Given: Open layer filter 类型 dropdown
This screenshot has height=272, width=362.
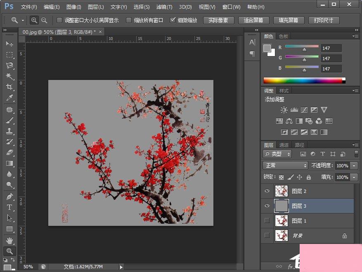Looking at the screenshot, I should click(277, 154).
